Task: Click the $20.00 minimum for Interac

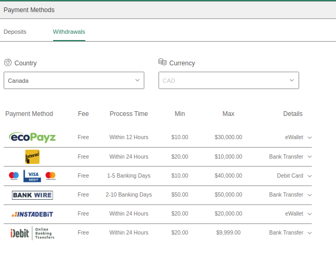Action: (x=180, y=157)
